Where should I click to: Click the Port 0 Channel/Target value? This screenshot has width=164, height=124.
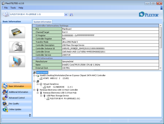tap(110, 32)
